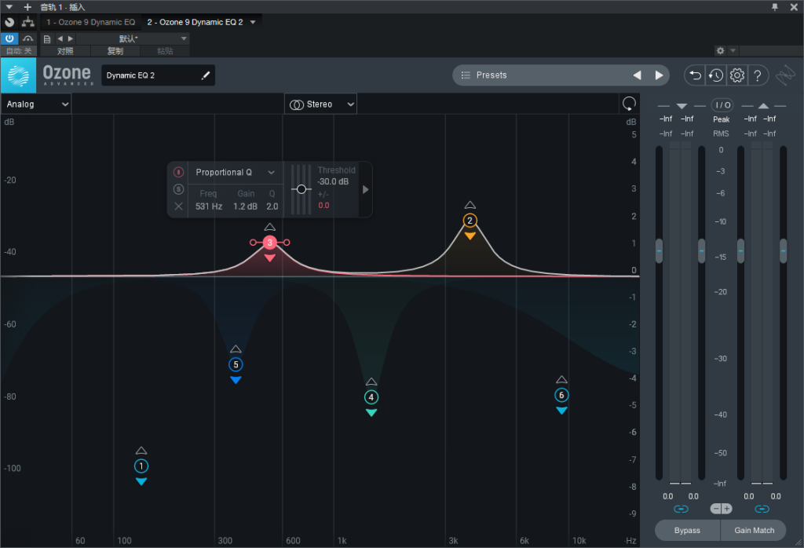Click the 复制 copy button
Viewport: 804px width, 548px height.
point(115,51)
